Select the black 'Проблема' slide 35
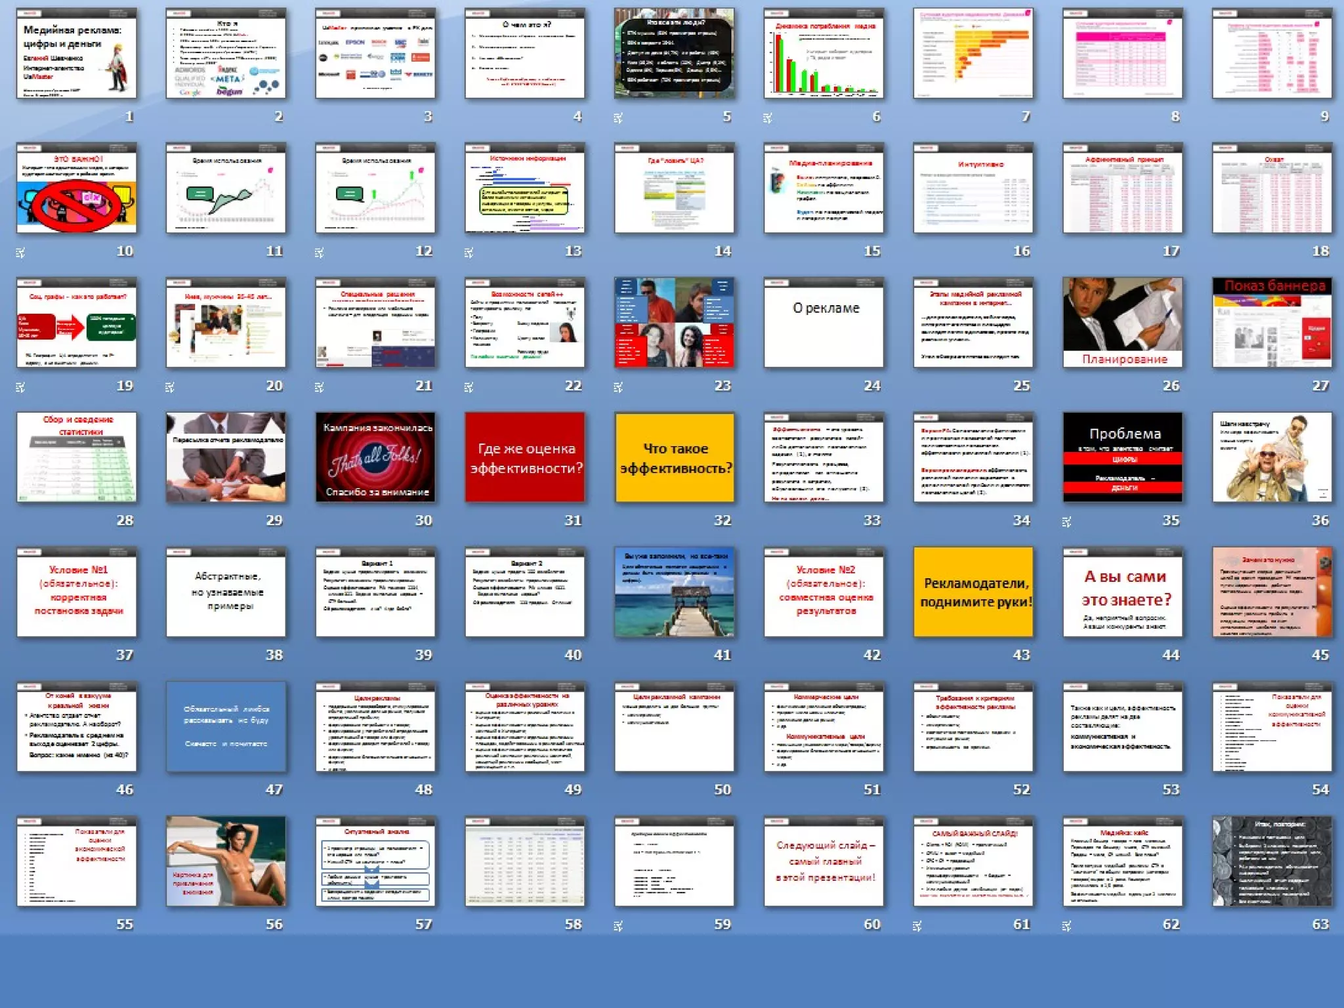Screen dimensions: 1344x1008 (x=1123, y=457)
